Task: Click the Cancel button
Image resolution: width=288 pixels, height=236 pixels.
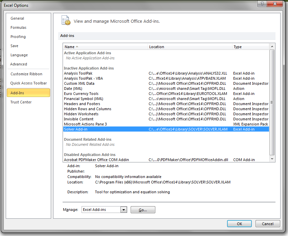Action: pyautogui.click(x=267, y=224)
